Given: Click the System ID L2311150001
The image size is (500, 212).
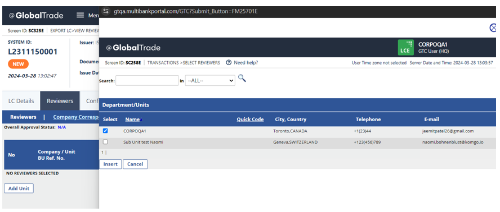Looking at the screenshot, I should [33, 52].
